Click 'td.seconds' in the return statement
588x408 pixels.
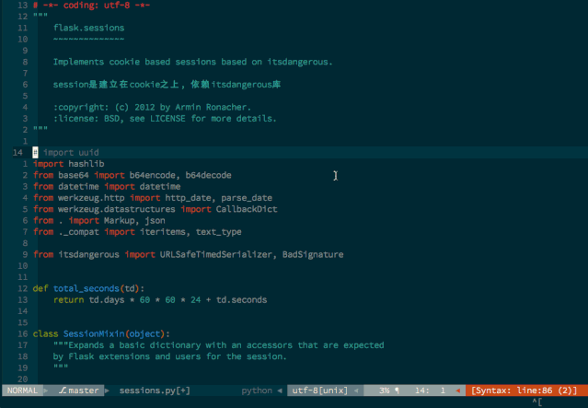241,299
